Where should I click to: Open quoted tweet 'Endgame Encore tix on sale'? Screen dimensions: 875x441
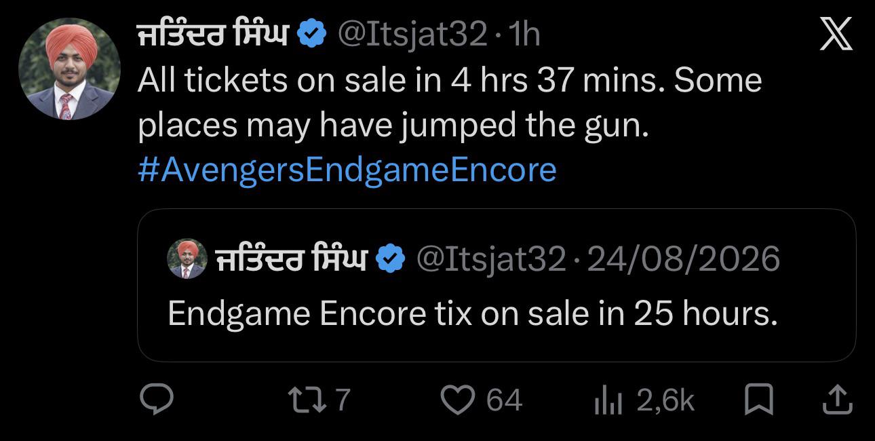[497, 285]
